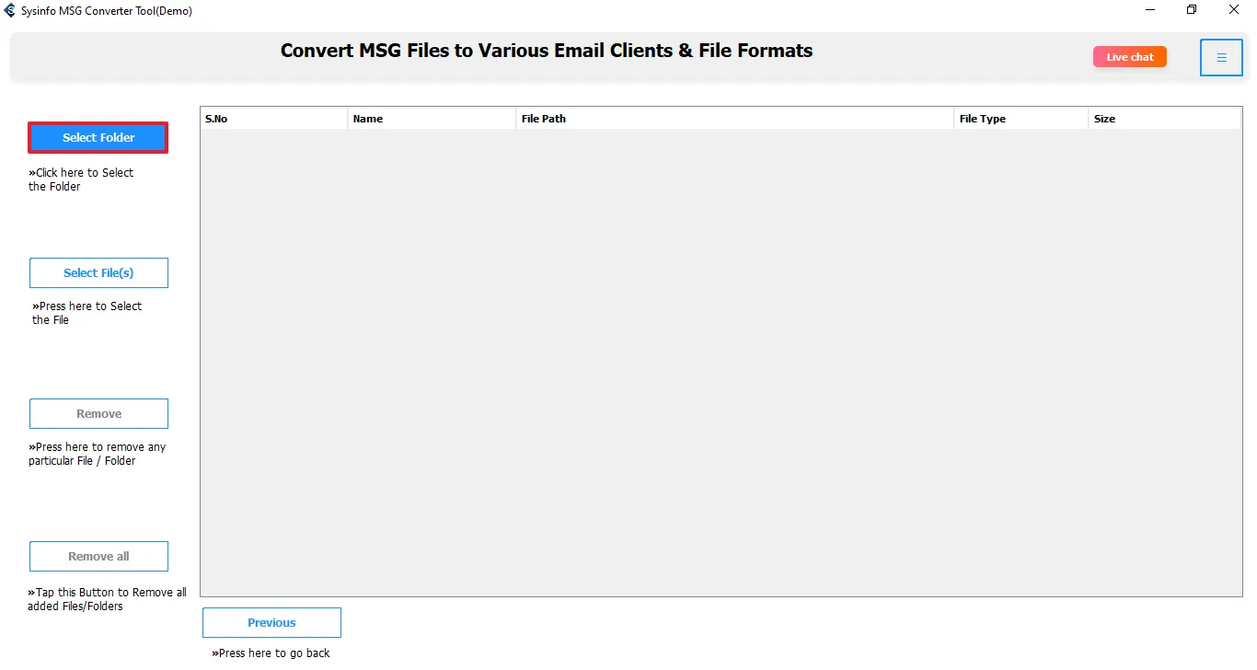Click the "Convert MSG Files" heading text
The width and height of the screenshot is (1257, 670).
pyautogui.click(x=546, y=51)
